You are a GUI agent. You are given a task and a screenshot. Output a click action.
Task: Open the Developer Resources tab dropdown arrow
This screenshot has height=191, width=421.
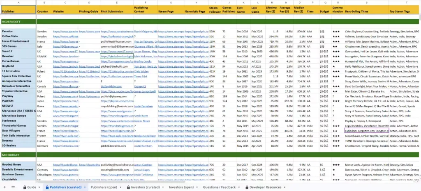tap(285, 187)
